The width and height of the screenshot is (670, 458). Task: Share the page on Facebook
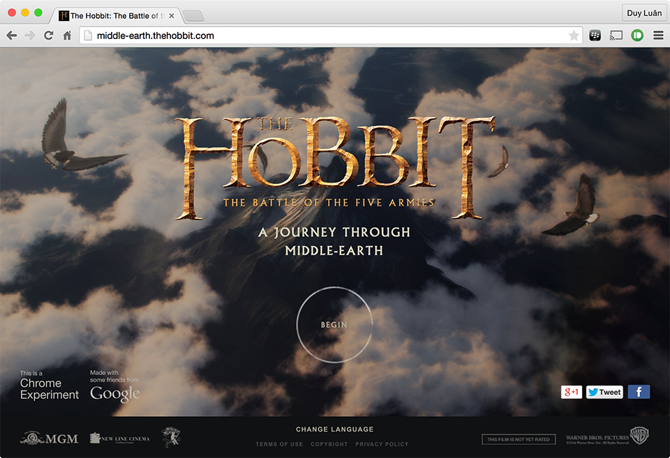click(639, 392)
